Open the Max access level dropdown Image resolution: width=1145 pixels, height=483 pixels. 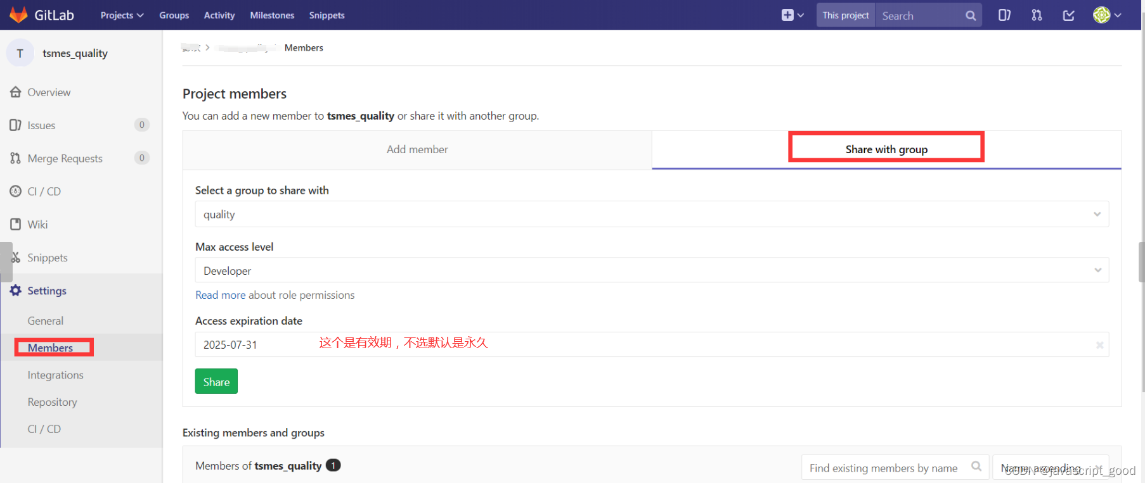[x=652, y=270]
